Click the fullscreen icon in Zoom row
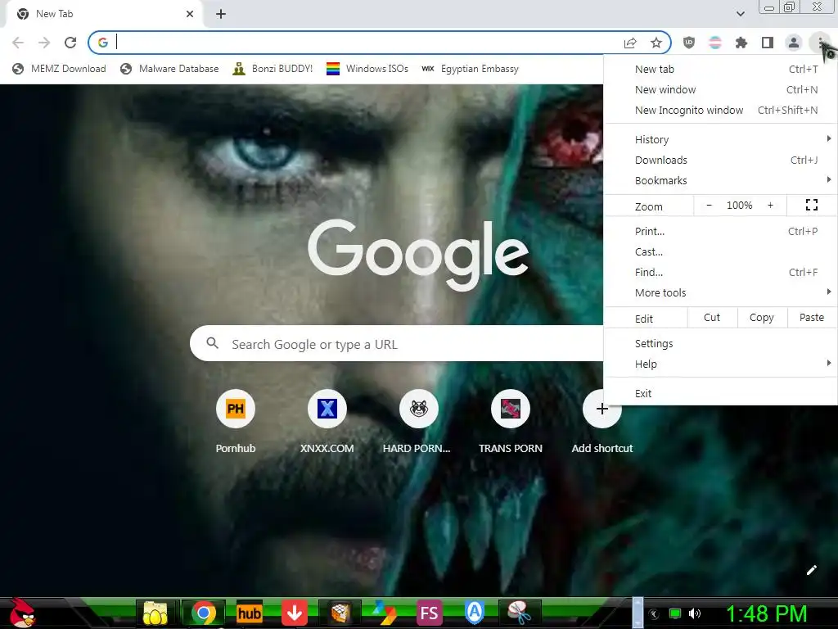838x629 pixels. click(811, 205)
